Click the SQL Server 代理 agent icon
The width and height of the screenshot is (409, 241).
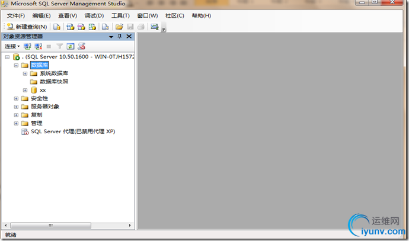click(x=25, y=131)
